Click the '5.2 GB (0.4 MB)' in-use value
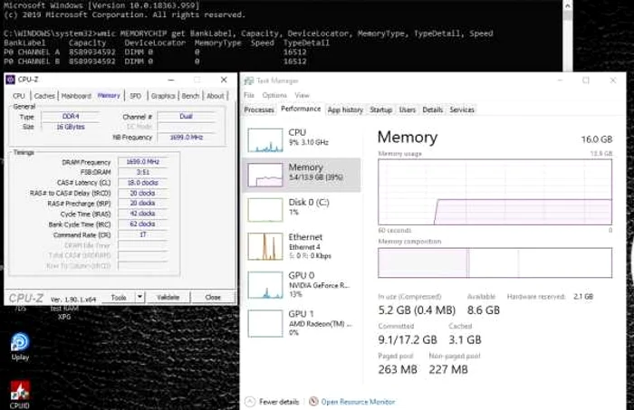 coord(417,310)
